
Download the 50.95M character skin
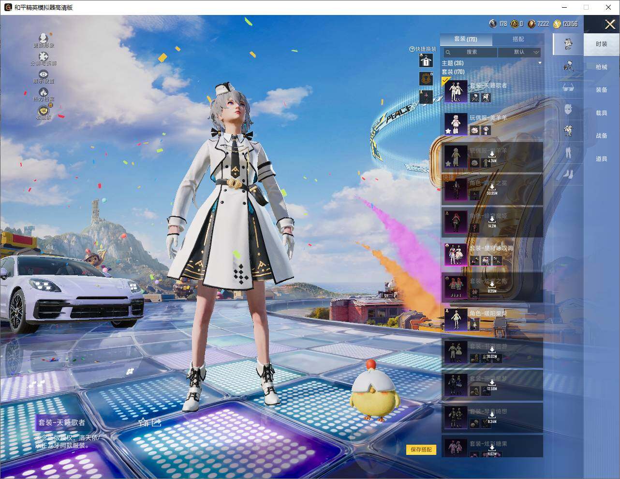(x=492, y=189)
